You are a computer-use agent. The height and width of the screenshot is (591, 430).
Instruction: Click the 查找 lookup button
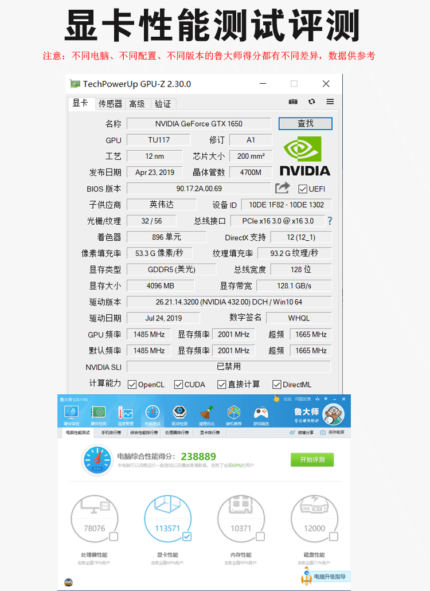coord(305,124)
